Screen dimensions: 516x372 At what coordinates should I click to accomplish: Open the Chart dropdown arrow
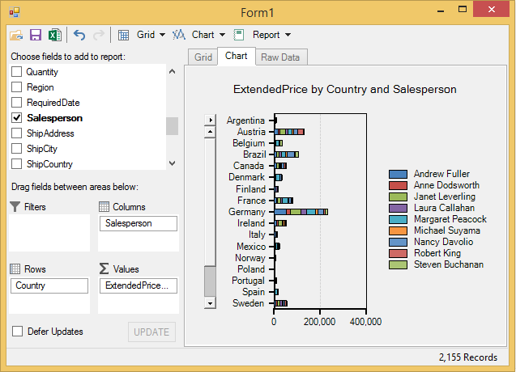pyautogui.click(x=222, y=35)
